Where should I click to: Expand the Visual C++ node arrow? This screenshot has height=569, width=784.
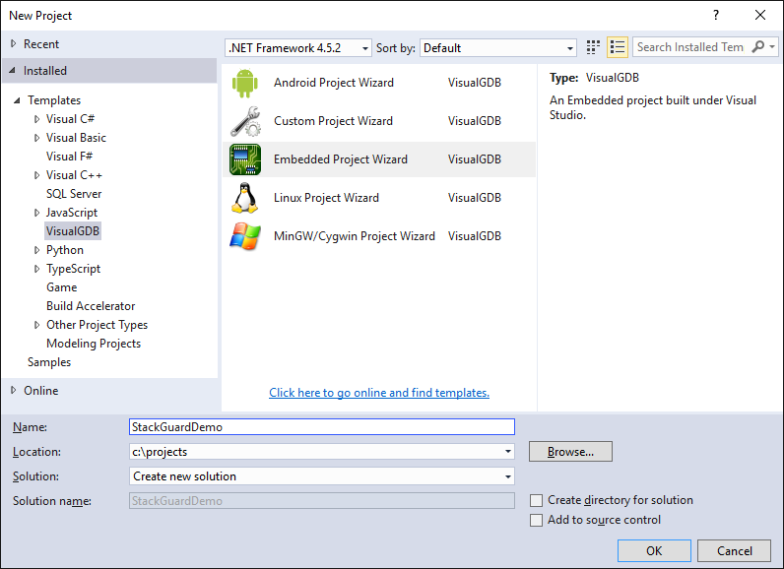pyautogui.click(x=36, y=175)
